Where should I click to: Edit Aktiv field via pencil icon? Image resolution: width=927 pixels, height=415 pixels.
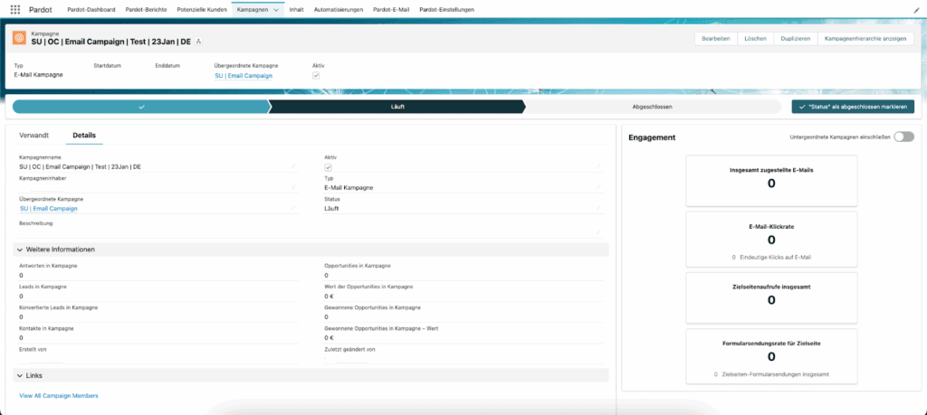598,167
